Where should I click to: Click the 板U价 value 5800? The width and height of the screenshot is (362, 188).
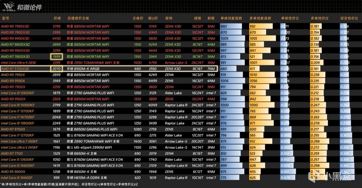coord(153,38)
